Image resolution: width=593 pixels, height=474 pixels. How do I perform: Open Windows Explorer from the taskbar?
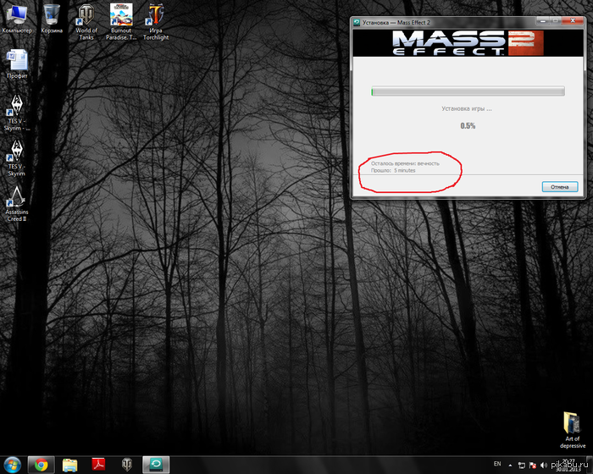pyautogui.click(x=69, y=463)
